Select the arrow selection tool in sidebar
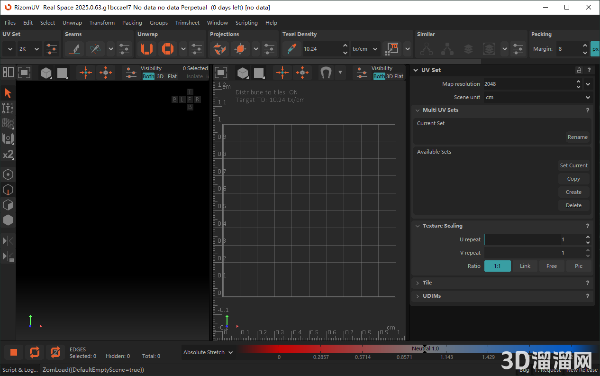 [8, 93]
